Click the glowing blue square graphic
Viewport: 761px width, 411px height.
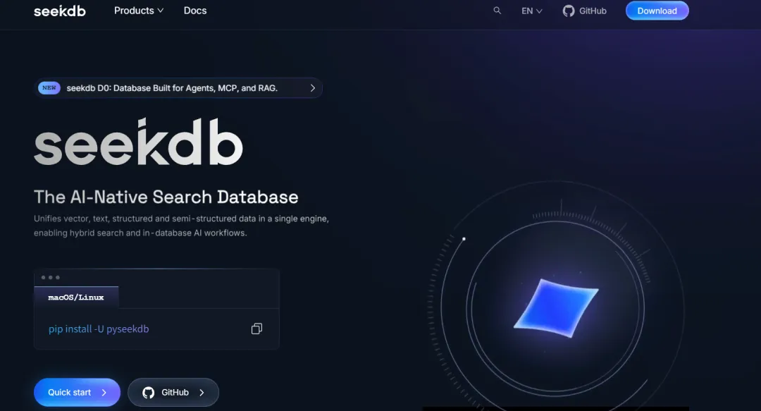(556, 307)
